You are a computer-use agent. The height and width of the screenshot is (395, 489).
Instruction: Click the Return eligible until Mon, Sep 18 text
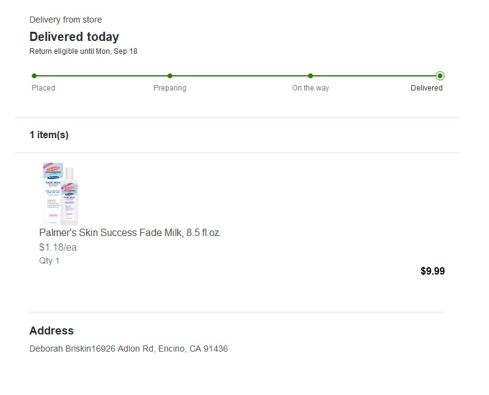coord(83,51)
